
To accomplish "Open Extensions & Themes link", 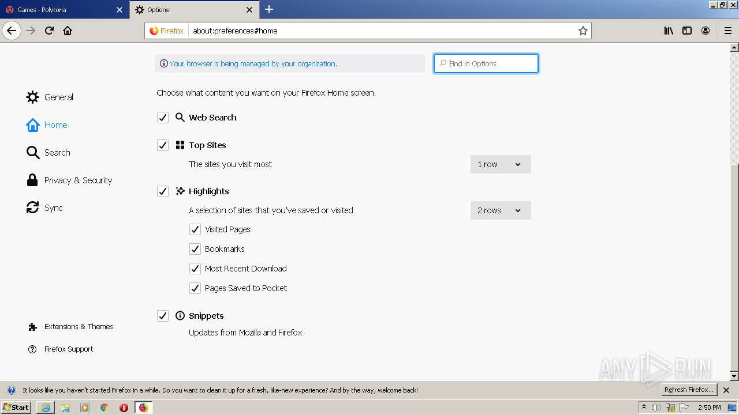I will (70, 327).
